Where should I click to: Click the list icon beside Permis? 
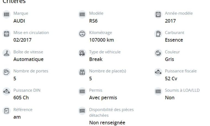pos(82,91)
